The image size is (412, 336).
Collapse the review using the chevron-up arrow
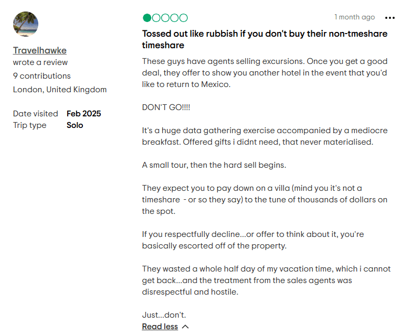coord(185,327)
